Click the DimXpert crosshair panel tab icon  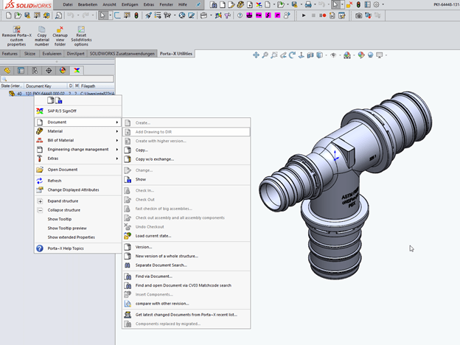coord(49,71)
